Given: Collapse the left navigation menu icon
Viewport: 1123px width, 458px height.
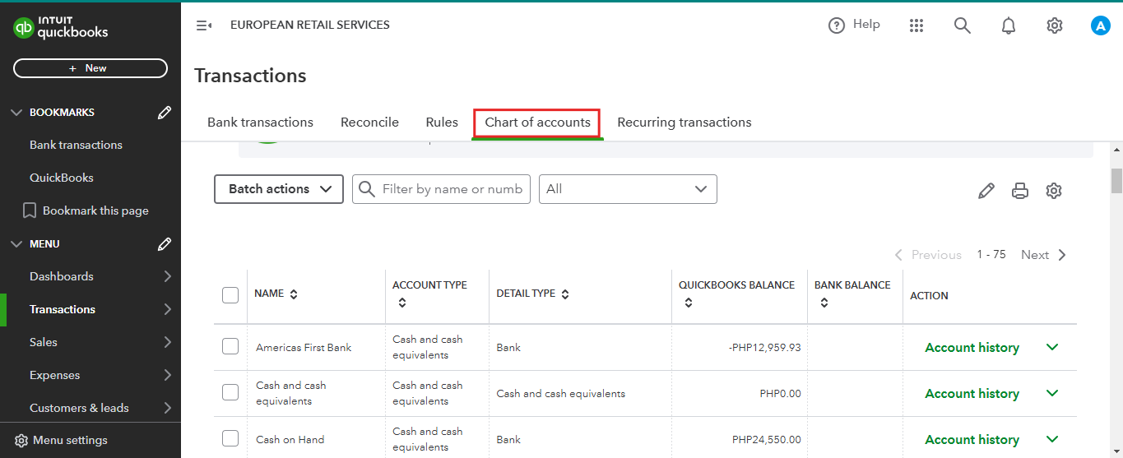Looking at the screenshot, I should (x=204, y=25).
